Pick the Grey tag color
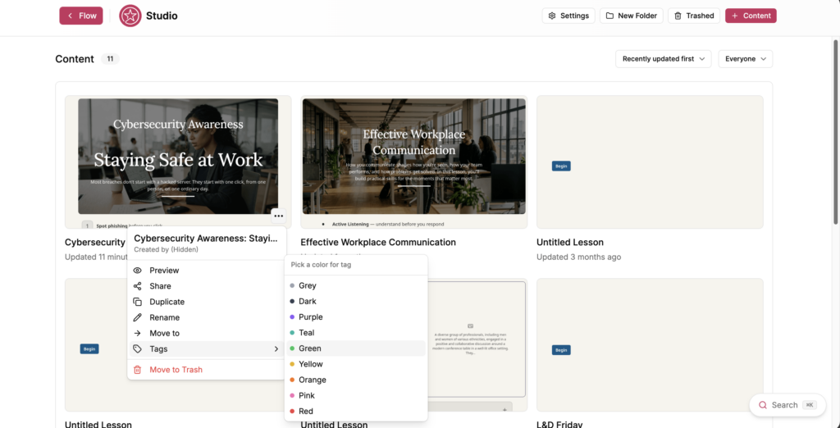Viewport: 840px width, 428px height. (x=356, y=285)
